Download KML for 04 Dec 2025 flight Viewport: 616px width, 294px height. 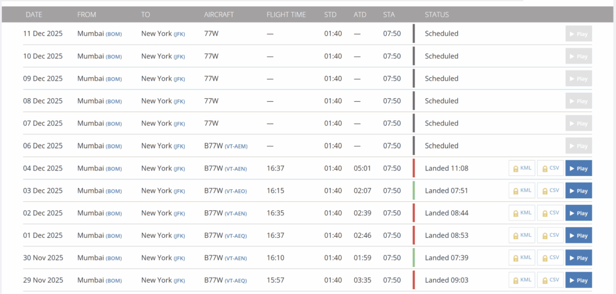(522, 168)
